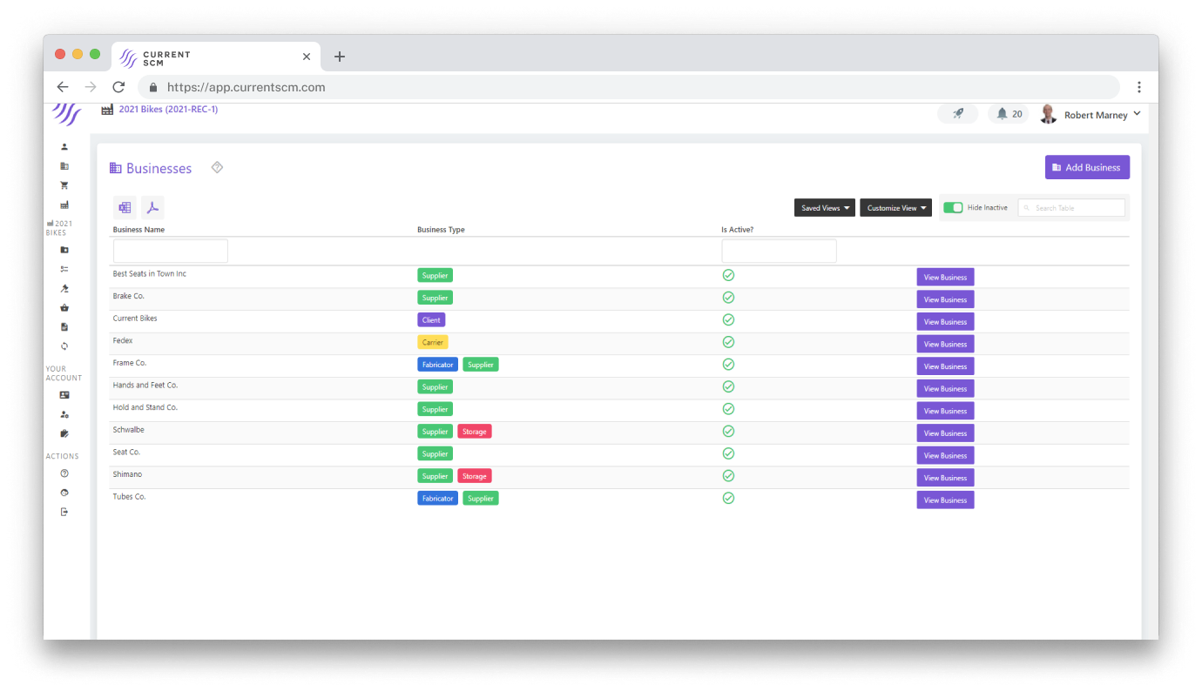Open the sync/refresh section under 2021 BIKES

tap(63, 345)
